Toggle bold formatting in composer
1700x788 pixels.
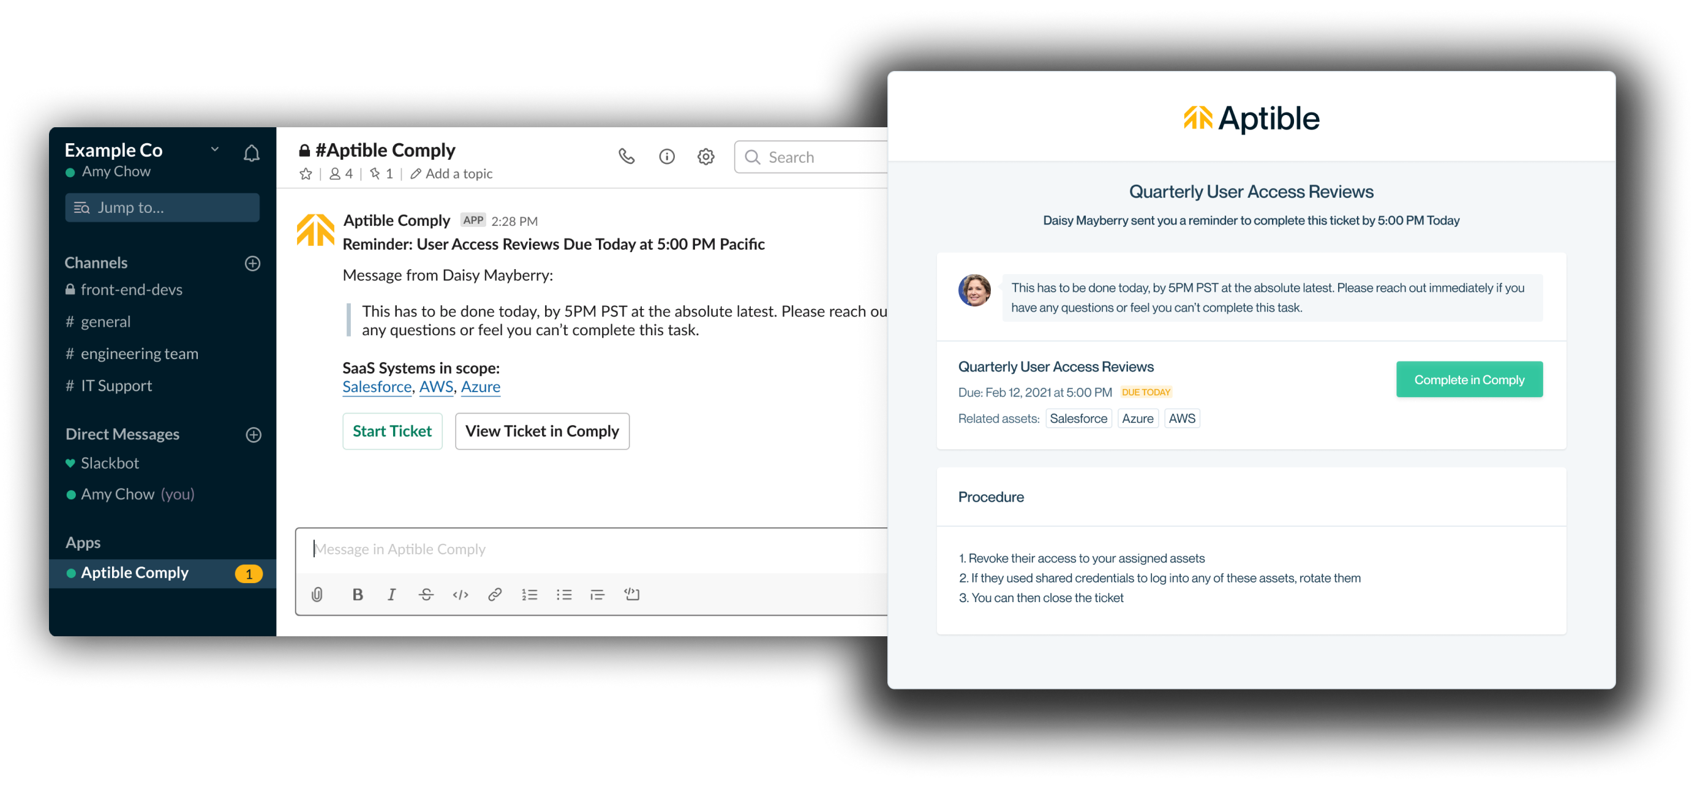[x=358, y=595]
